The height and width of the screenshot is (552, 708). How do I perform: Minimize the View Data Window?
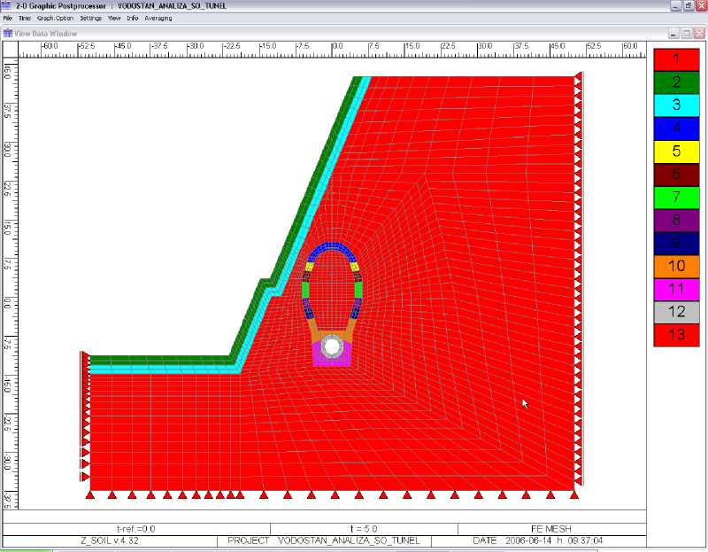tap(673, 33)
